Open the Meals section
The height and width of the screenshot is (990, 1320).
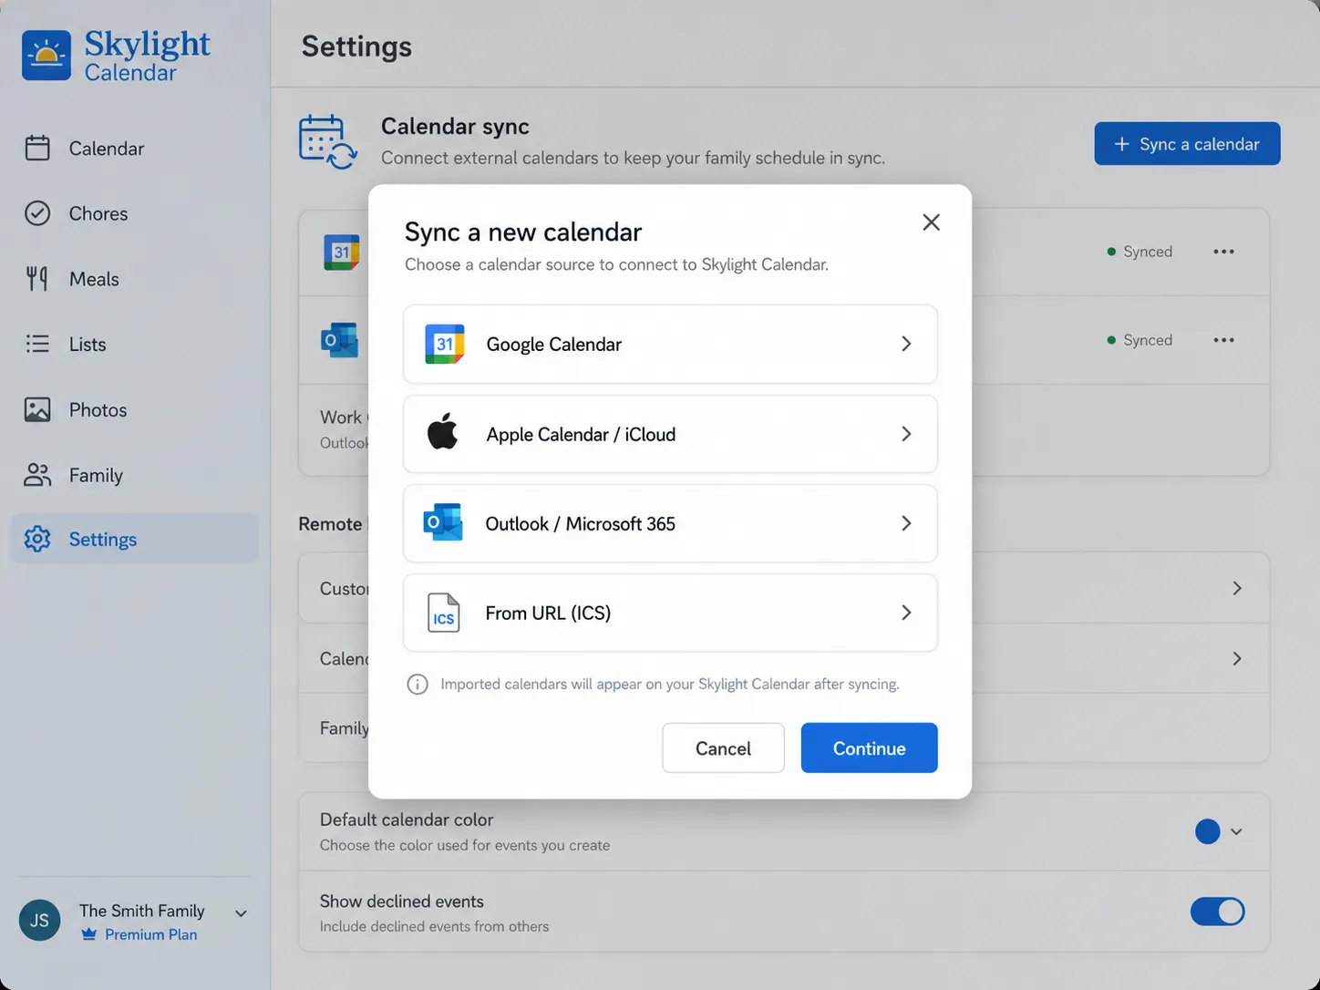pos(135,279)
